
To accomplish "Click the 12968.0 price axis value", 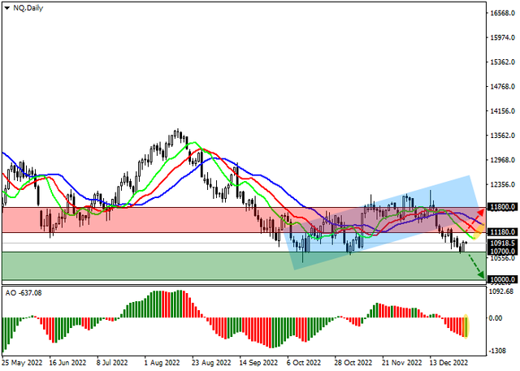I will pos(502,160).
